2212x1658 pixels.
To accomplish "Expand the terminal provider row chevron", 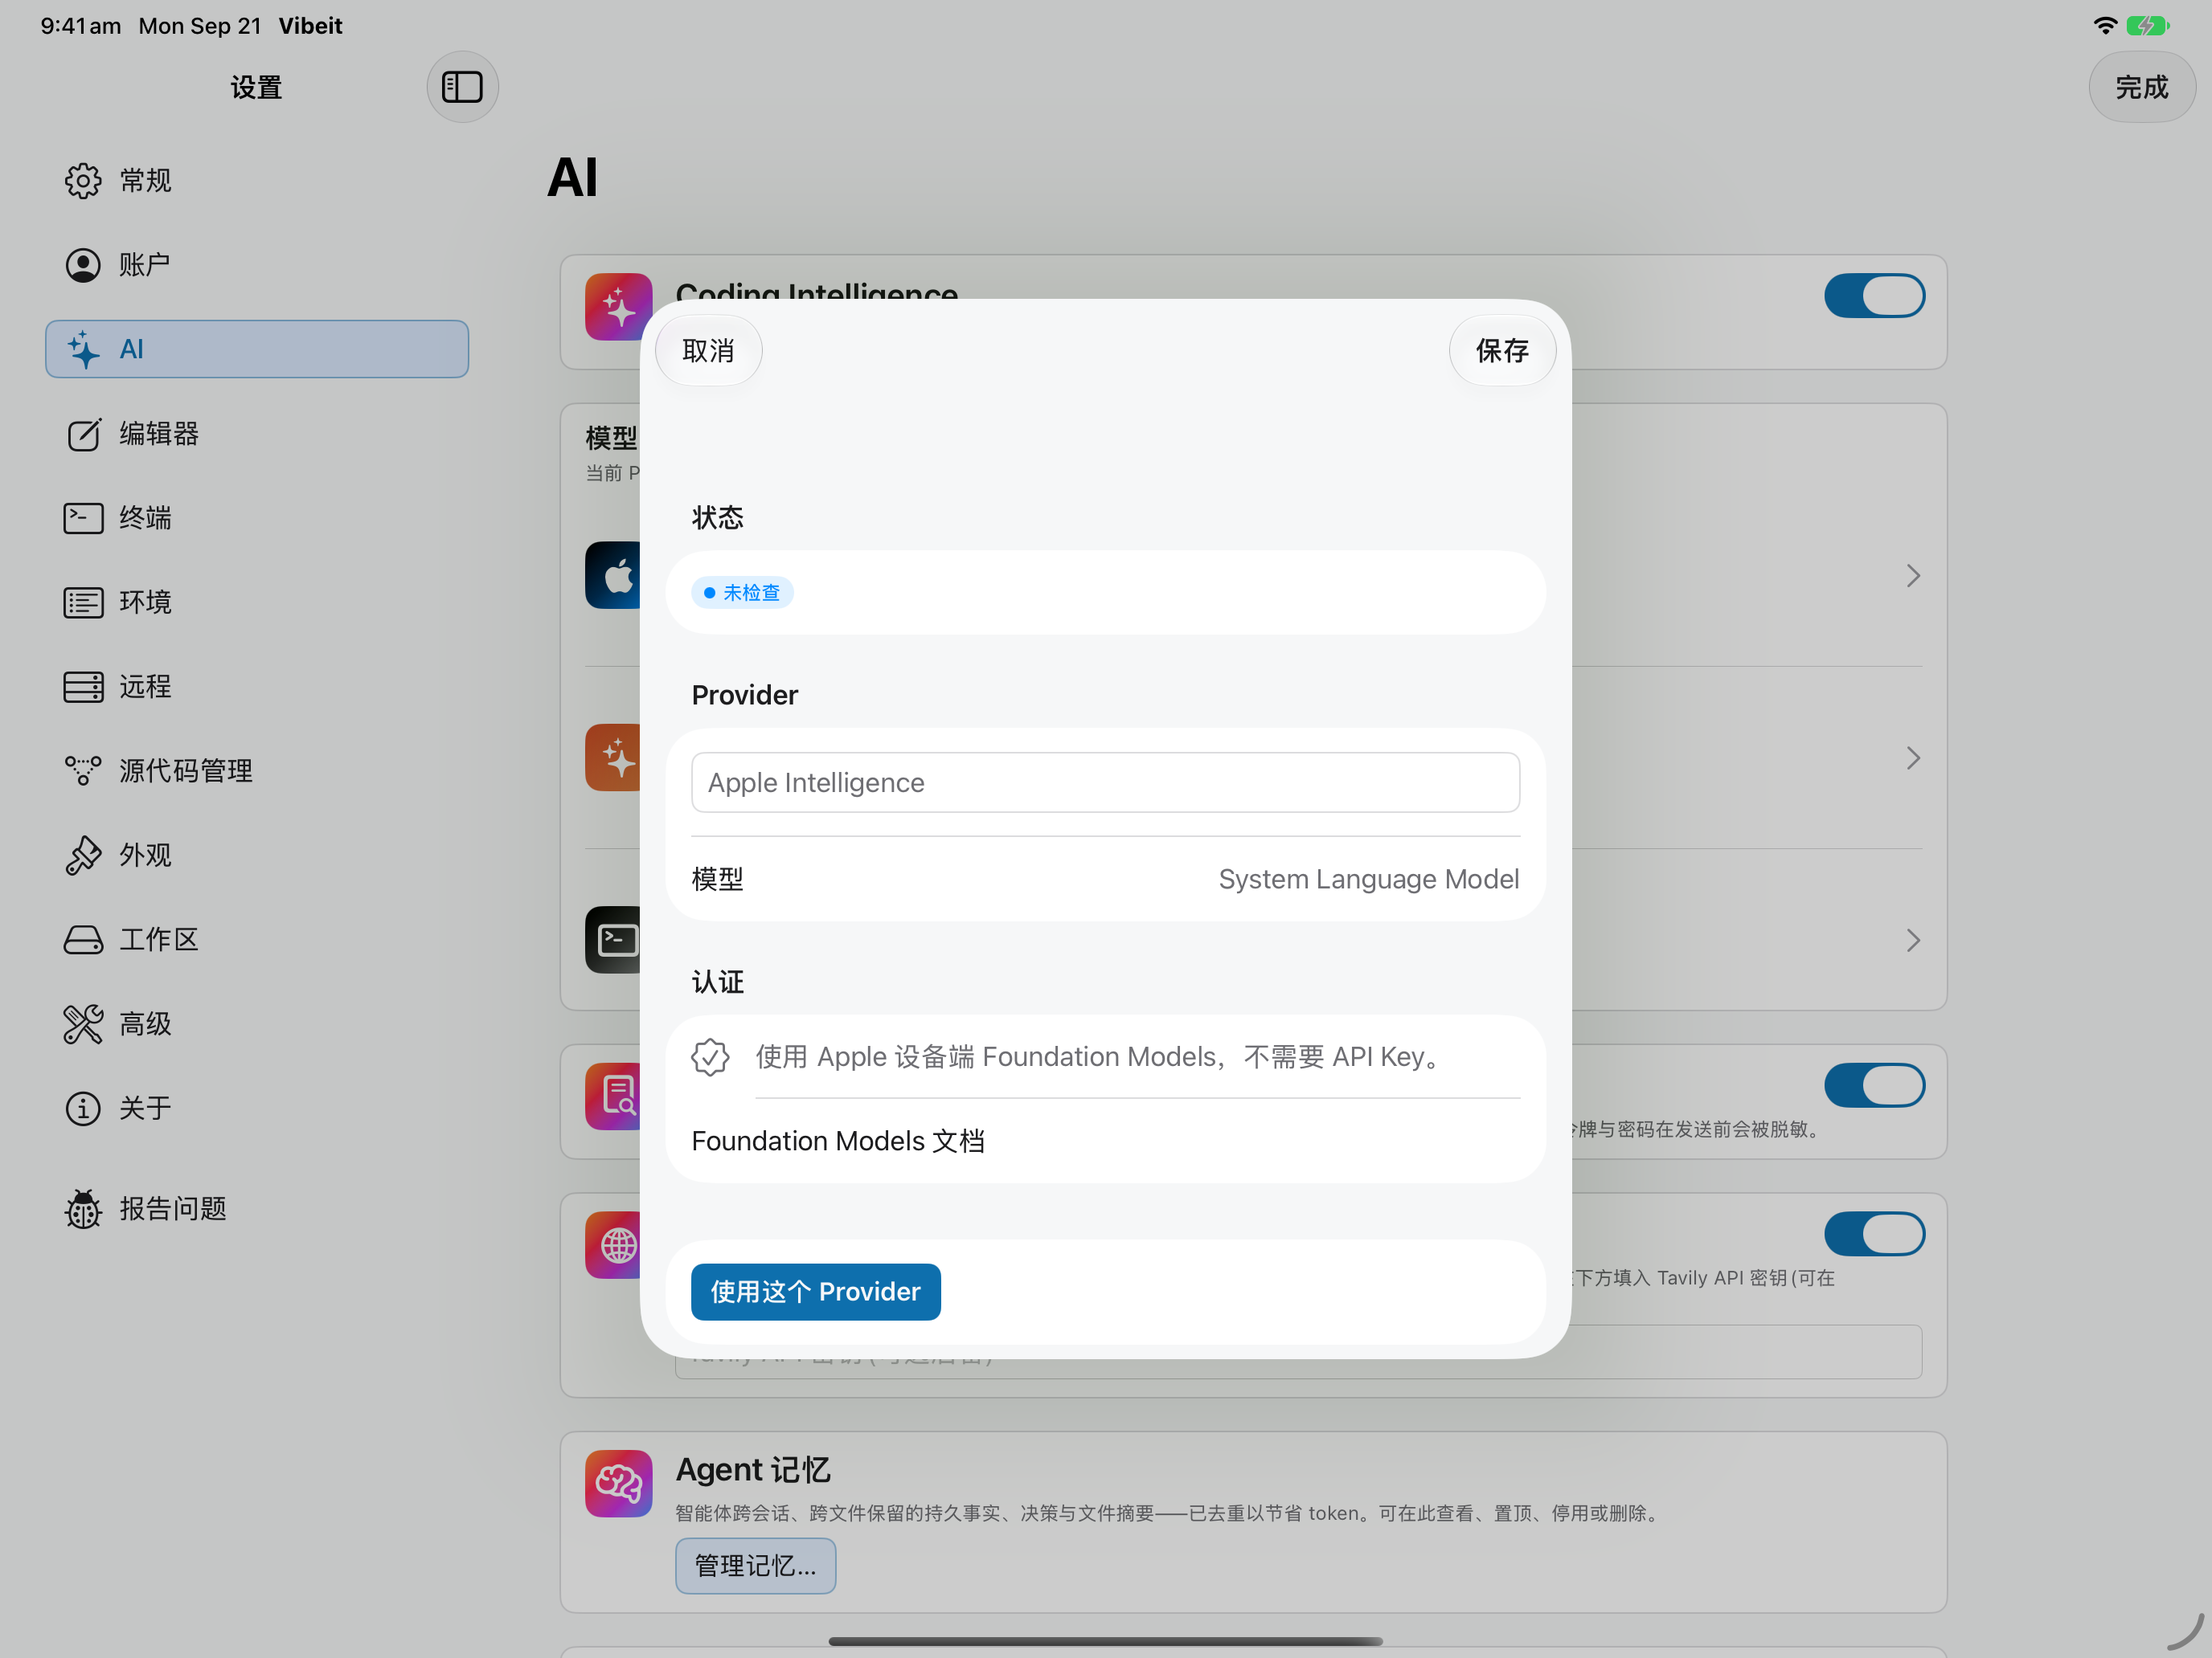I will (1913, 941).
